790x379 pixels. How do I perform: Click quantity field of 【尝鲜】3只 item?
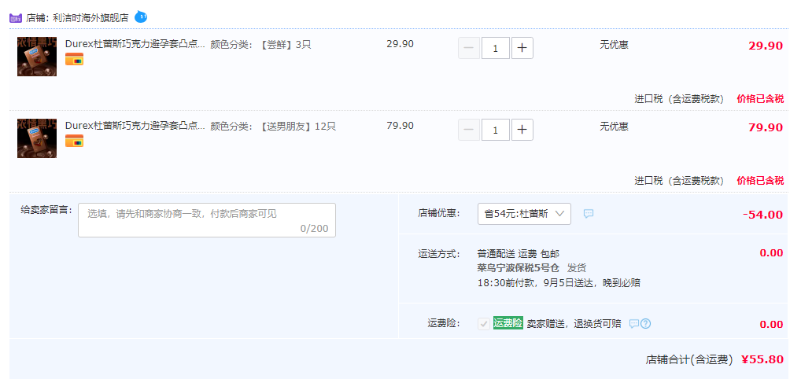click(x=495, y=48)
